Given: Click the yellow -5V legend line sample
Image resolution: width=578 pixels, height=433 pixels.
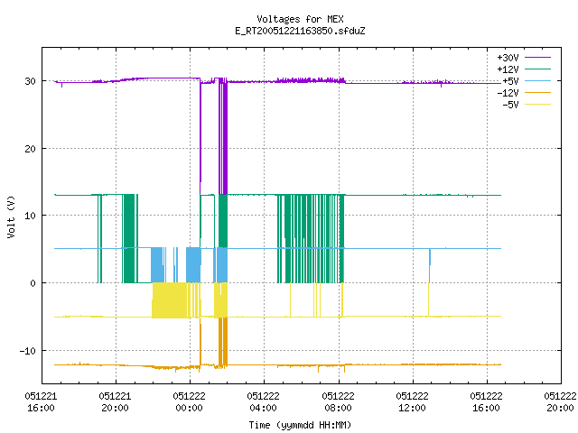Looking at the screenshot, I should 537,105.
